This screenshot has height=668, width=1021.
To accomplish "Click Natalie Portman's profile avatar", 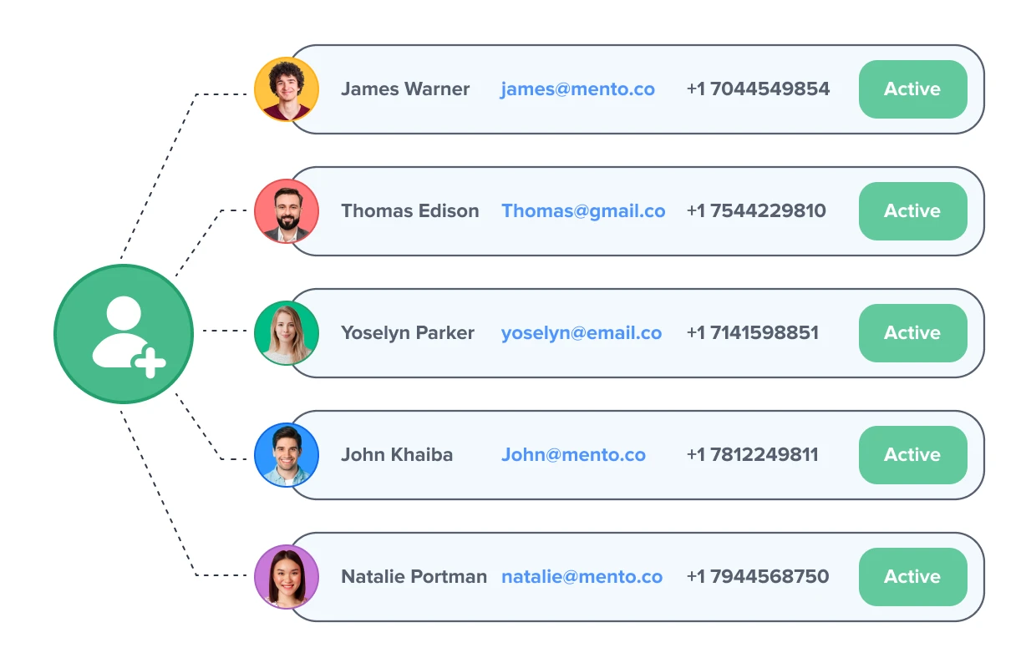I will click(x=287, y=577).
